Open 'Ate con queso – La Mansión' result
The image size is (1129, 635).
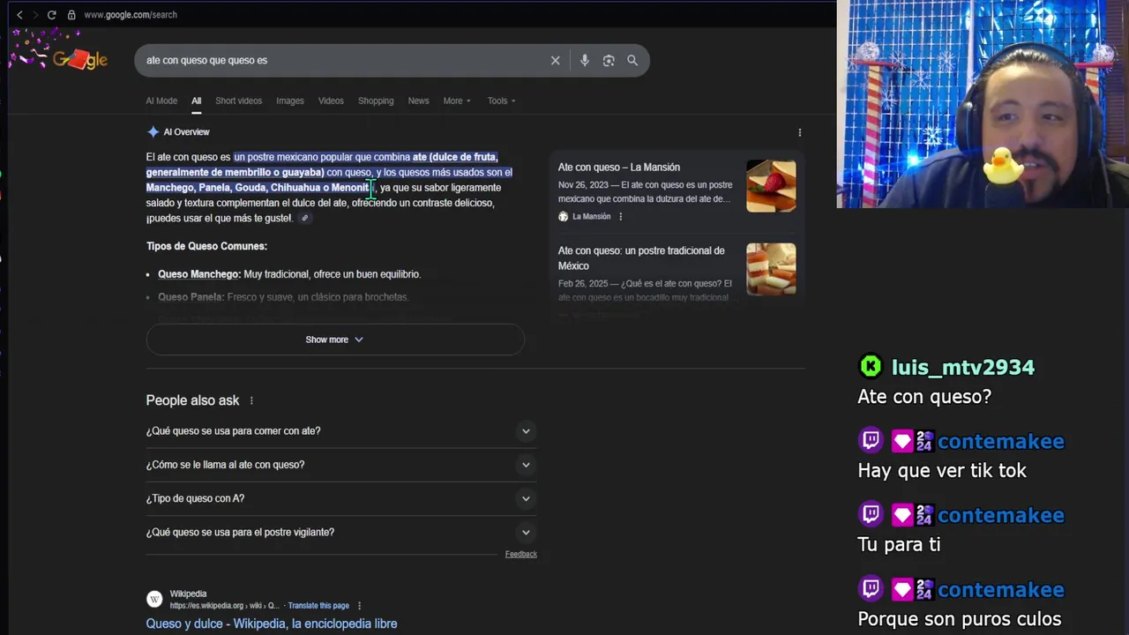(619, 167)
